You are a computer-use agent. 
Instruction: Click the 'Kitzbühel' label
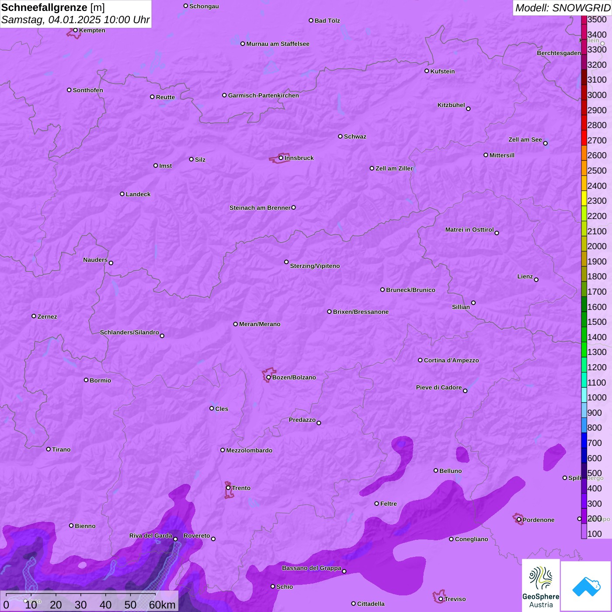(x=451, y=105)
